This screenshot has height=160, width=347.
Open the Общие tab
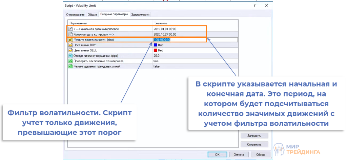coord(92,15)
